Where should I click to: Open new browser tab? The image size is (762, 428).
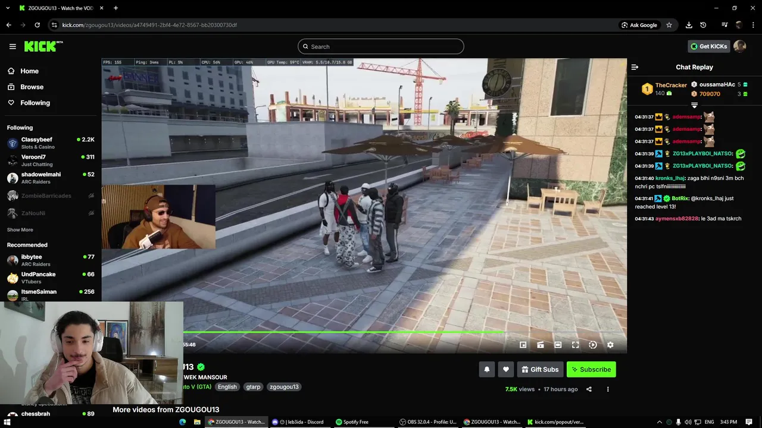pyautogui.click(x=115, y=8)
